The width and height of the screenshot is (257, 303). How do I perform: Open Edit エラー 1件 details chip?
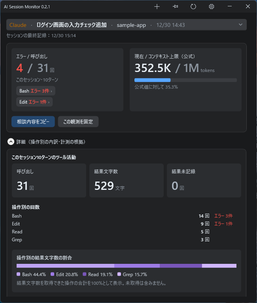tap(34, 102)
